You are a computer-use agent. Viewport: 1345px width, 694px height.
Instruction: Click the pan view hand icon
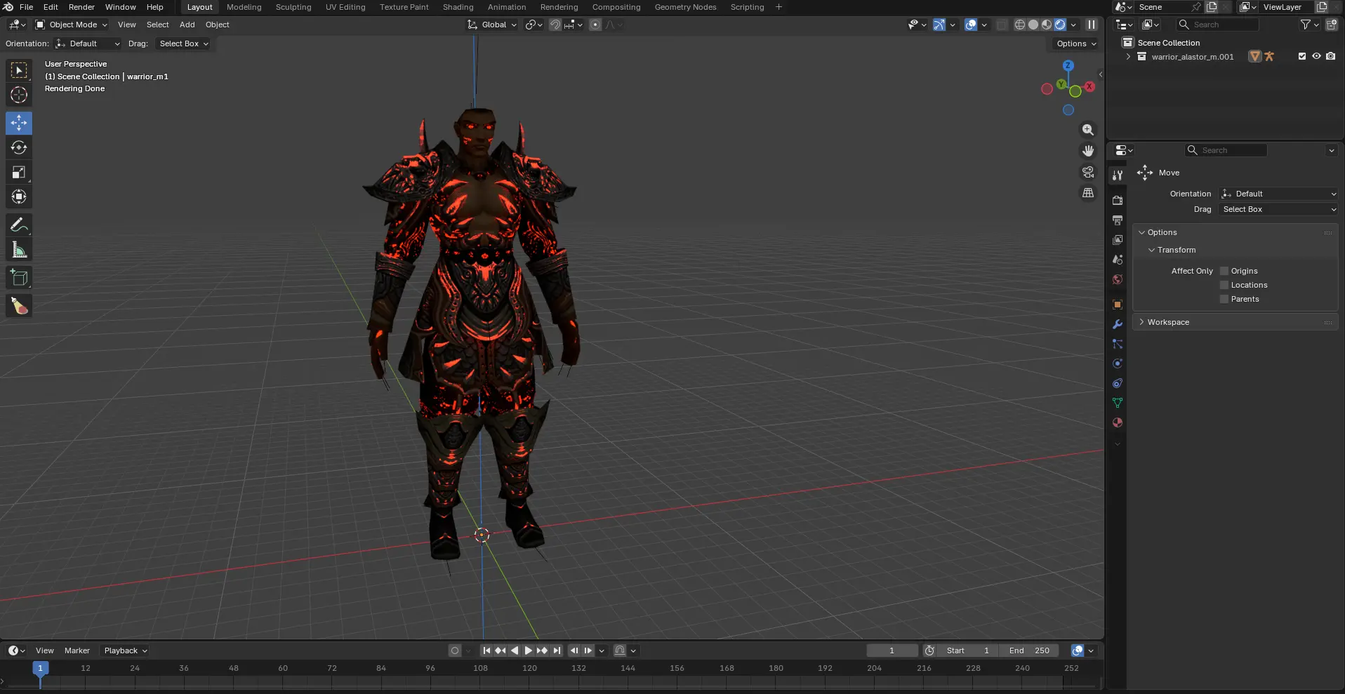coord(1088,151)
